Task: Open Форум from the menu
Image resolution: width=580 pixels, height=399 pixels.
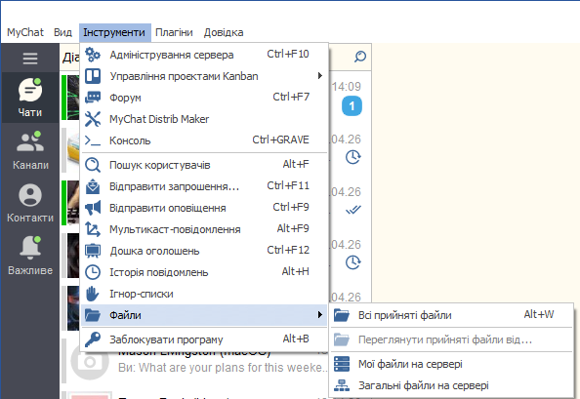Action: click(204, 98)
